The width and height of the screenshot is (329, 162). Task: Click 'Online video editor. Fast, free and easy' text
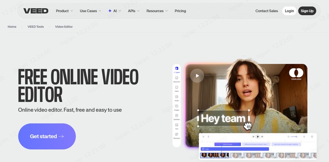(70, 110)
